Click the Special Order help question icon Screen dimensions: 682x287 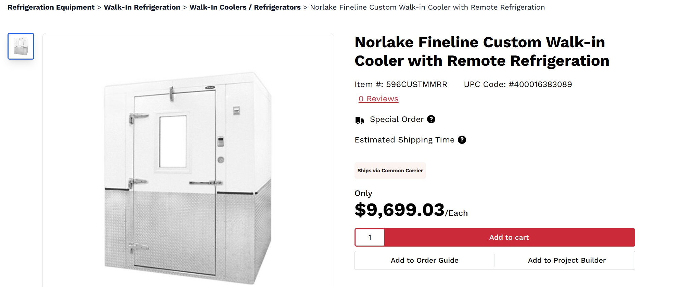click(x=431, y=119)
